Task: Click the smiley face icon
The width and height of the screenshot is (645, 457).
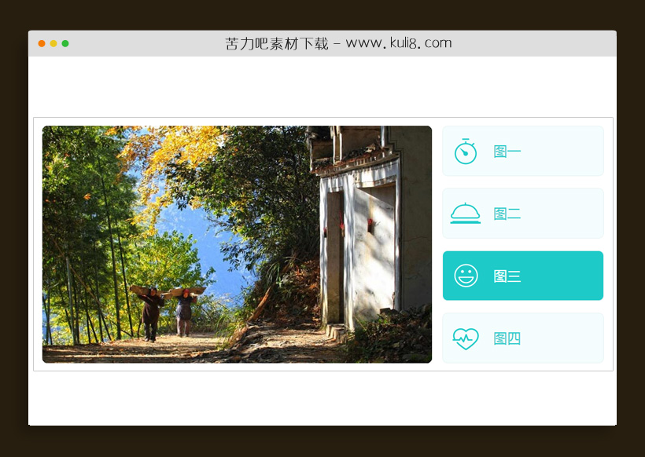Action: click(466, 276)
